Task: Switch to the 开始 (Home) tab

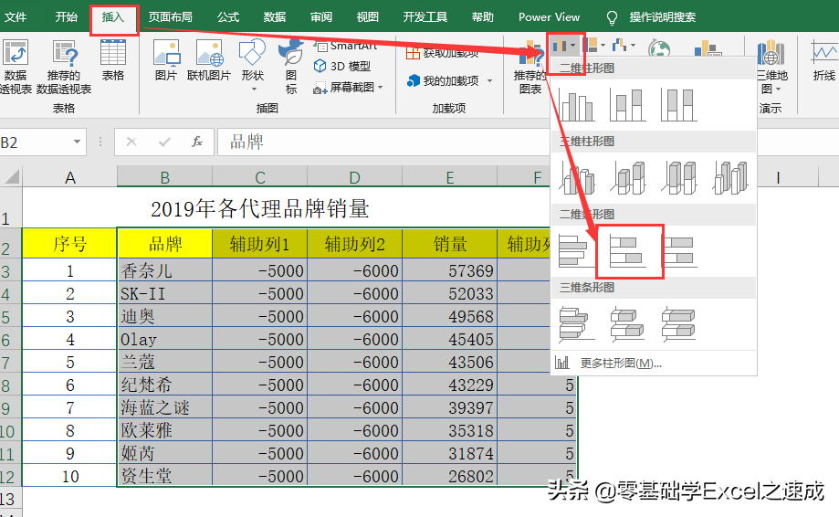Action: pyautogui.click(x=67, y=17)
